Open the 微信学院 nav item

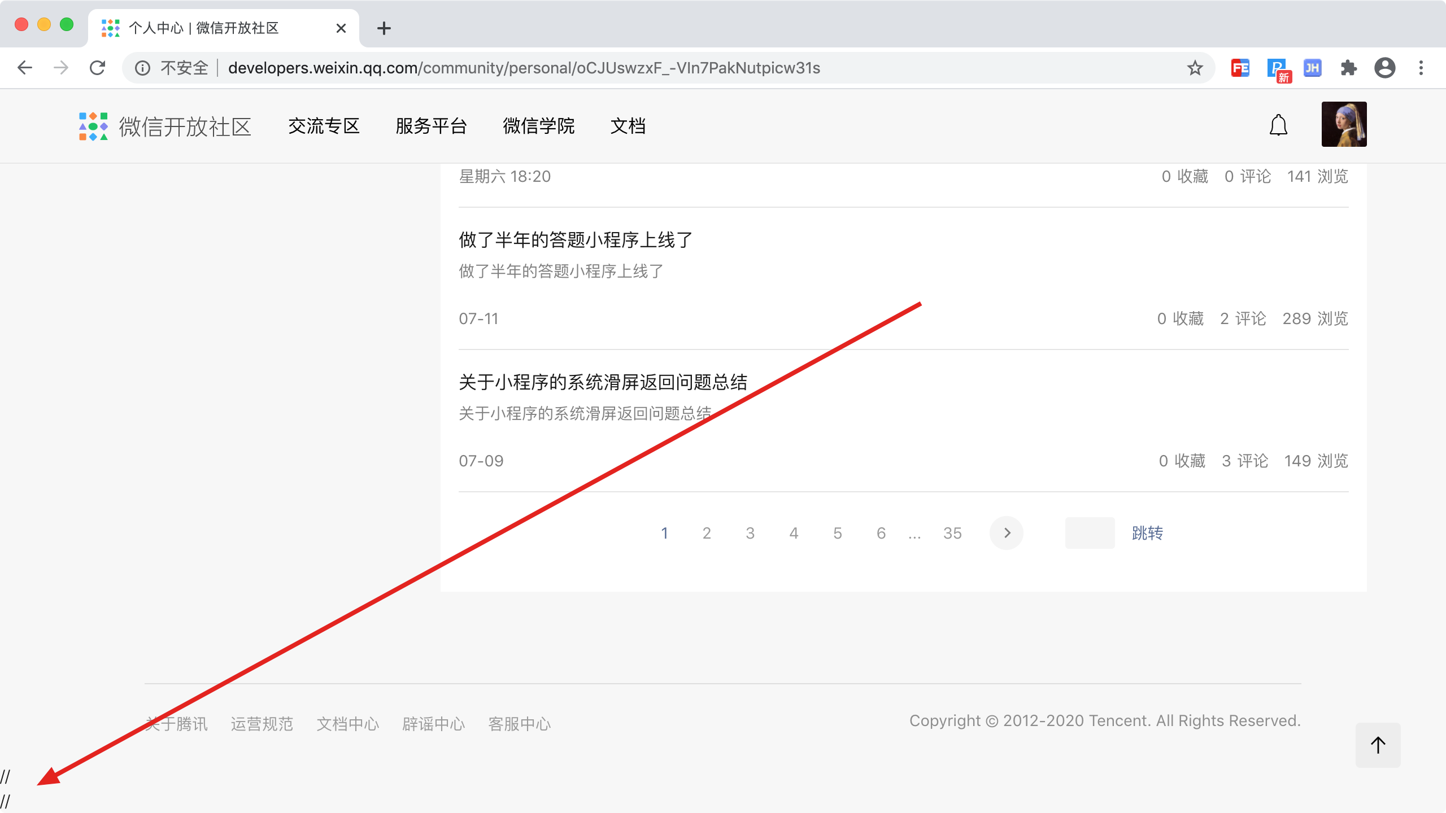[x=538, y=126]
